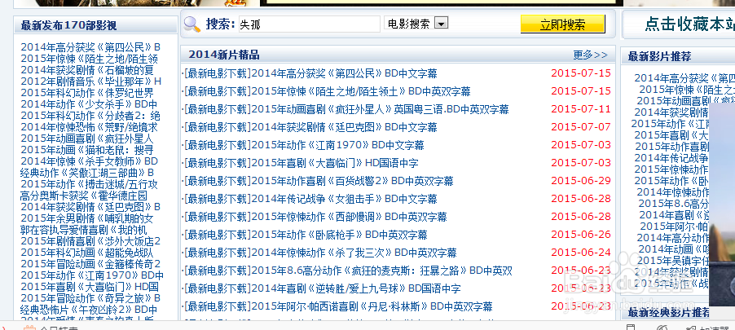Click left sidebar link 经典恐怖片《午夜凶铃2》

89,310
